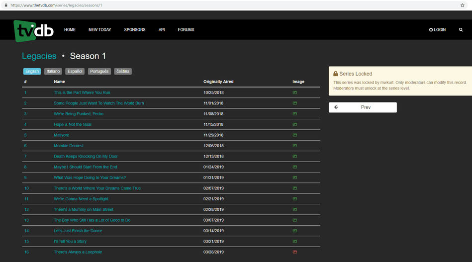The width and height of the screenshot is (472, 262).
Task: Open NEW TODAY menu item
Action: click(x=99, y=30)
